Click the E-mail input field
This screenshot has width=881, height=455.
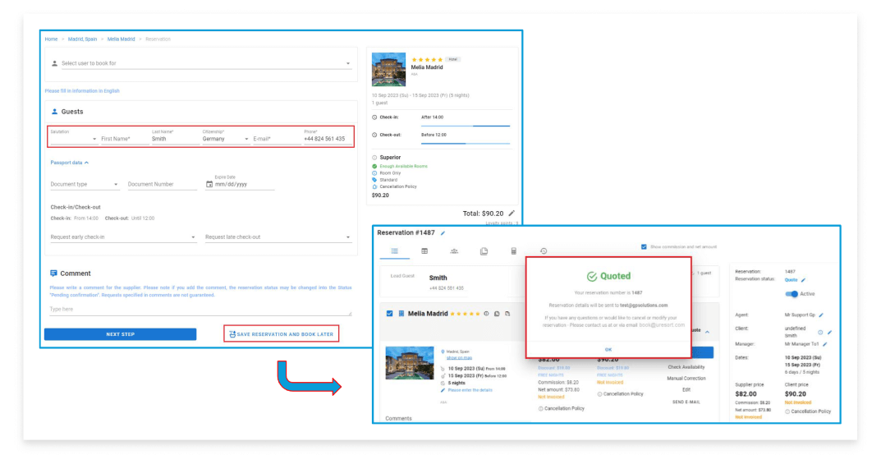coord(277,138)
